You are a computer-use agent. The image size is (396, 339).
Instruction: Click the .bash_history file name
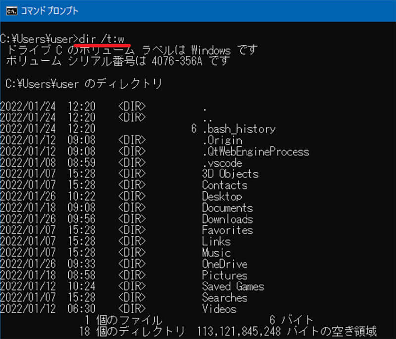point(239,129)
